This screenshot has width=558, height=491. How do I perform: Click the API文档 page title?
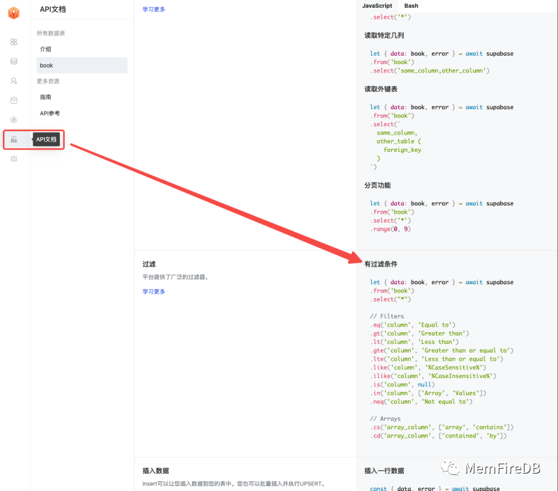(x=53, y=9)
